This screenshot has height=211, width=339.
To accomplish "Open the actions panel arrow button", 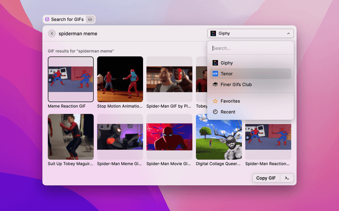I will pyautogui.click(x=287, y=178).
